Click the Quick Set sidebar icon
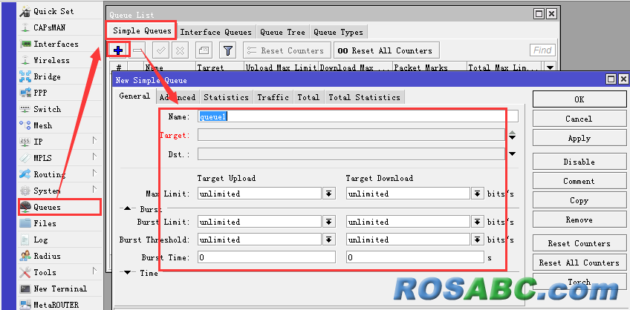Image resolution: width=630 pixels, height=310 pixels. [x=25, y=11]
